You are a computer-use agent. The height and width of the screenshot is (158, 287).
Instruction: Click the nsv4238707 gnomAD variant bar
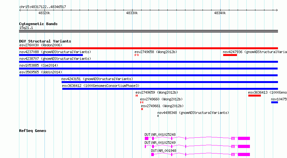coord(148,62)
